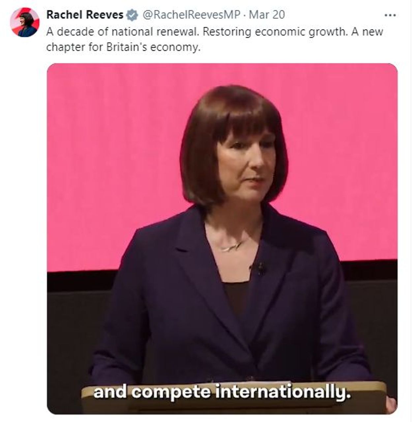Click the wooden lectern at video bottom
This screenshot has width=418, height=422.
pos(234,397)
